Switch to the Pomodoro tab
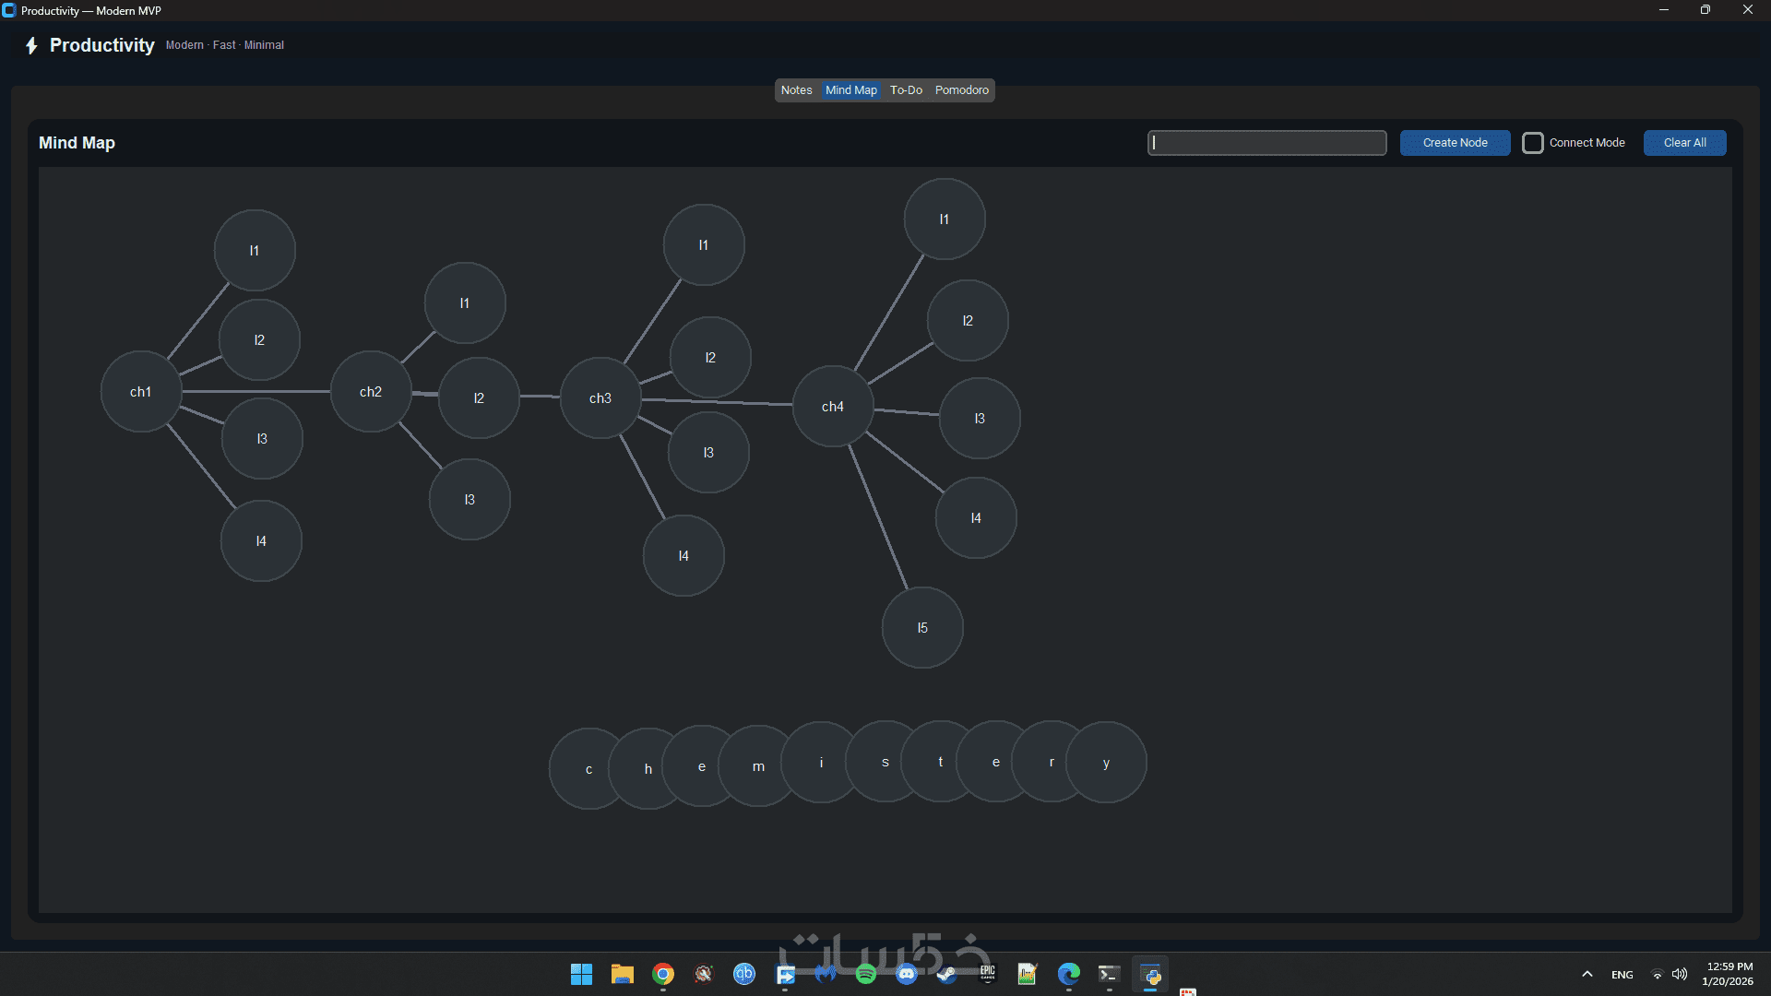Image resolution: width=1771 pixels, height=996 pixels. coord(961,90)
